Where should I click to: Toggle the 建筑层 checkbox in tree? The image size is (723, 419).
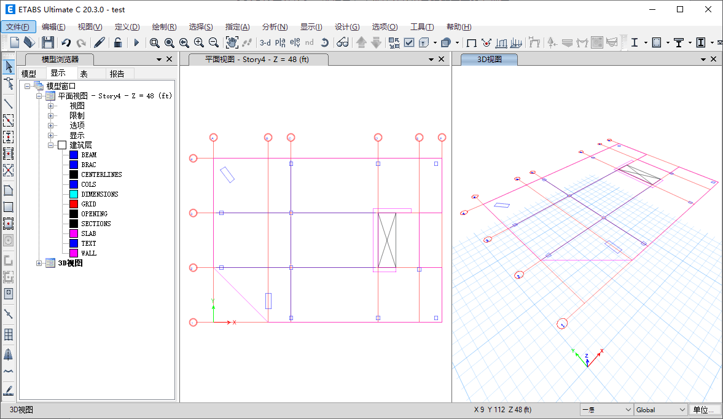[62, 145]
